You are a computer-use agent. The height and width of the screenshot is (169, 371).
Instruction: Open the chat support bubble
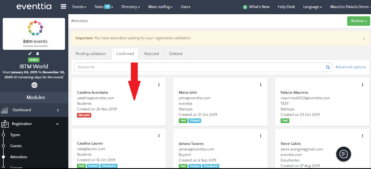[343, 154]
